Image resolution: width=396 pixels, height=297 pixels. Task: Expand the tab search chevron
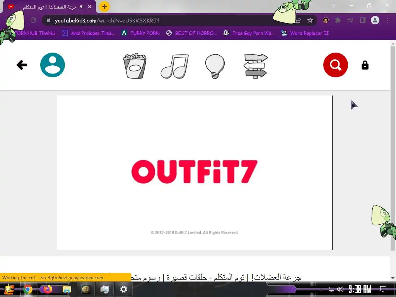[334, 5]
